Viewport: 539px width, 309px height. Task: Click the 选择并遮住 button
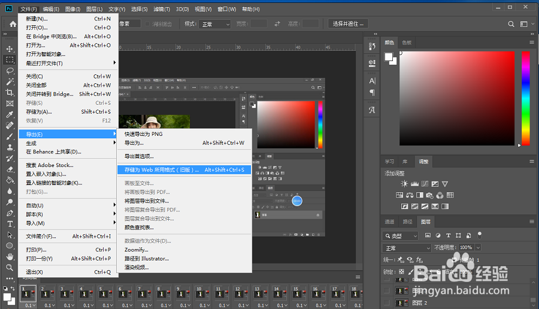click(x=348, y=24)
